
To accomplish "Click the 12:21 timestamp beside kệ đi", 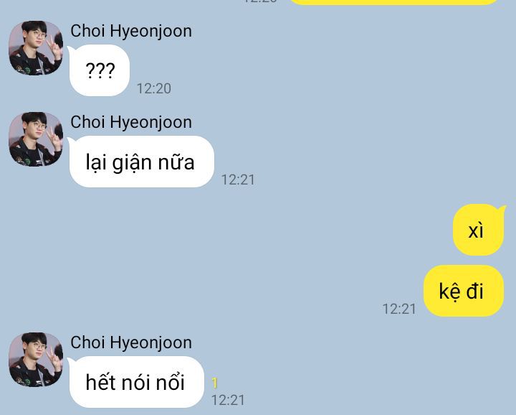I will pyautogui.click(x=399, y=309).
